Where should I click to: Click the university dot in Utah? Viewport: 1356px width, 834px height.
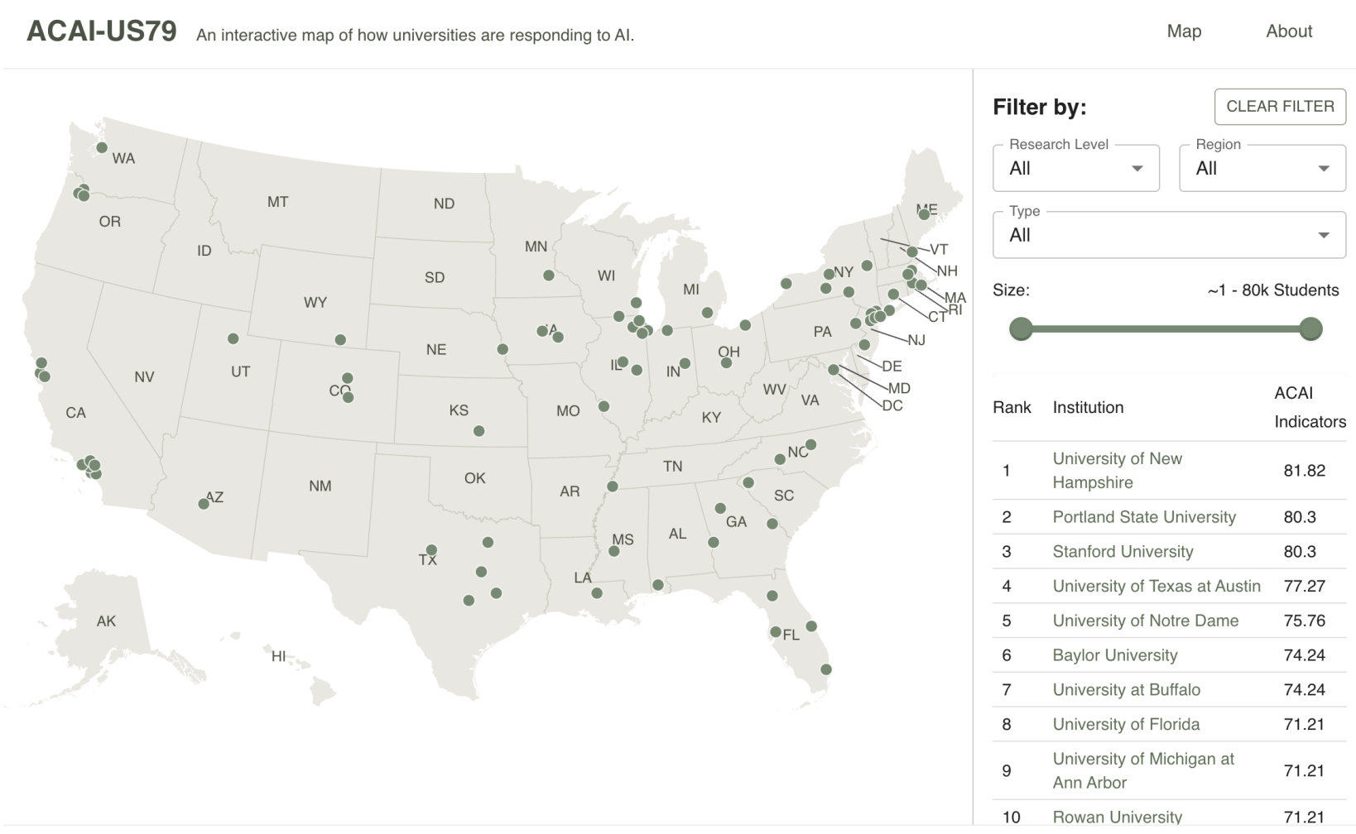tap(233, 338)
